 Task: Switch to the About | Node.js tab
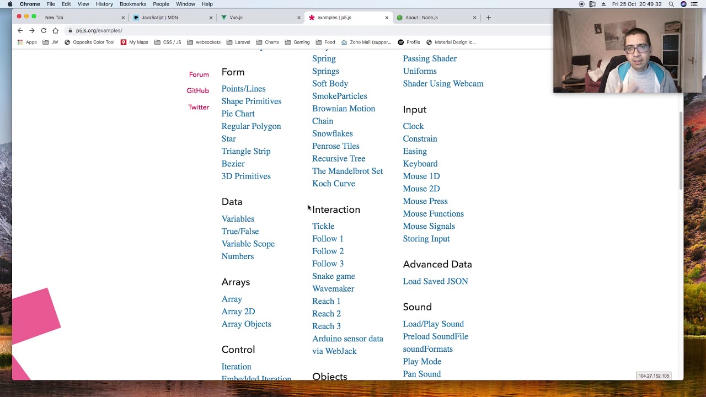(x=435, y=18)
